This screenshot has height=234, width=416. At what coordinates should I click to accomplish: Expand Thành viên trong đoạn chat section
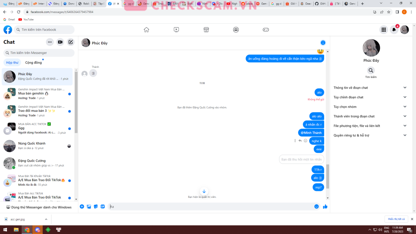[x=370, y=116]
